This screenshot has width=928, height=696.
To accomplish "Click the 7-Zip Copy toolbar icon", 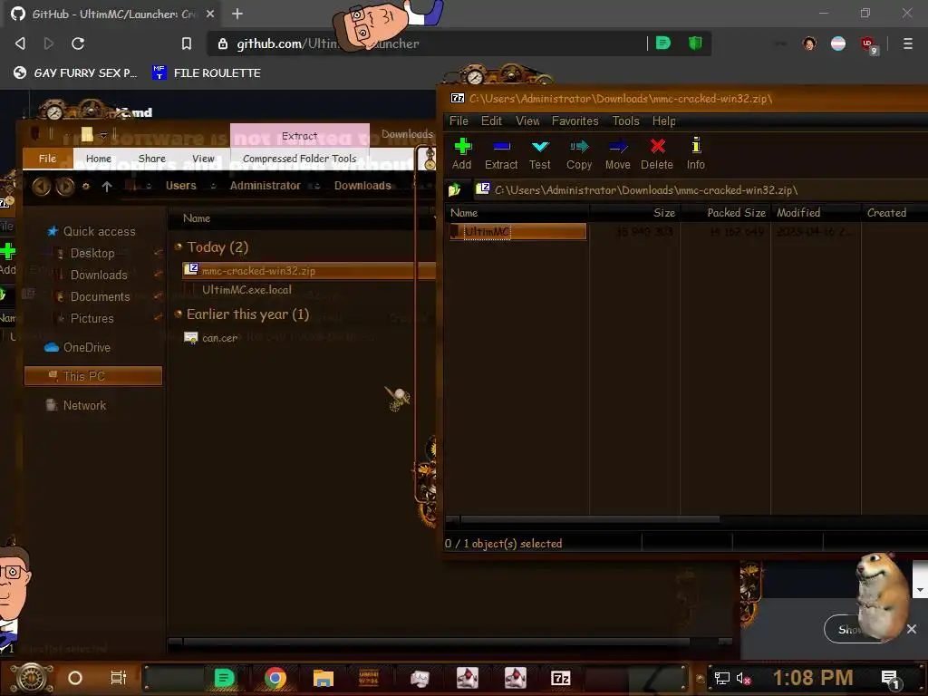I will (579, 146).
